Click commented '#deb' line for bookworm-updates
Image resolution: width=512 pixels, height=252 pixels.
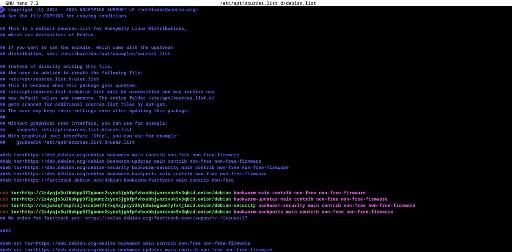coord(131,161)
